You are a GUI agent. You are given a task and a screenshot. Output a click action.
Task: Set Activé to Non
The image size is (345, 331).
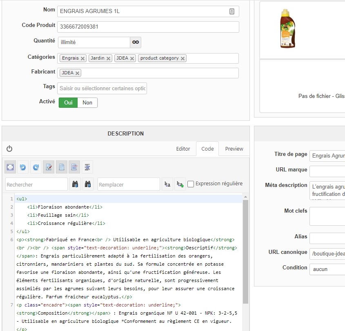coord(87,102)
